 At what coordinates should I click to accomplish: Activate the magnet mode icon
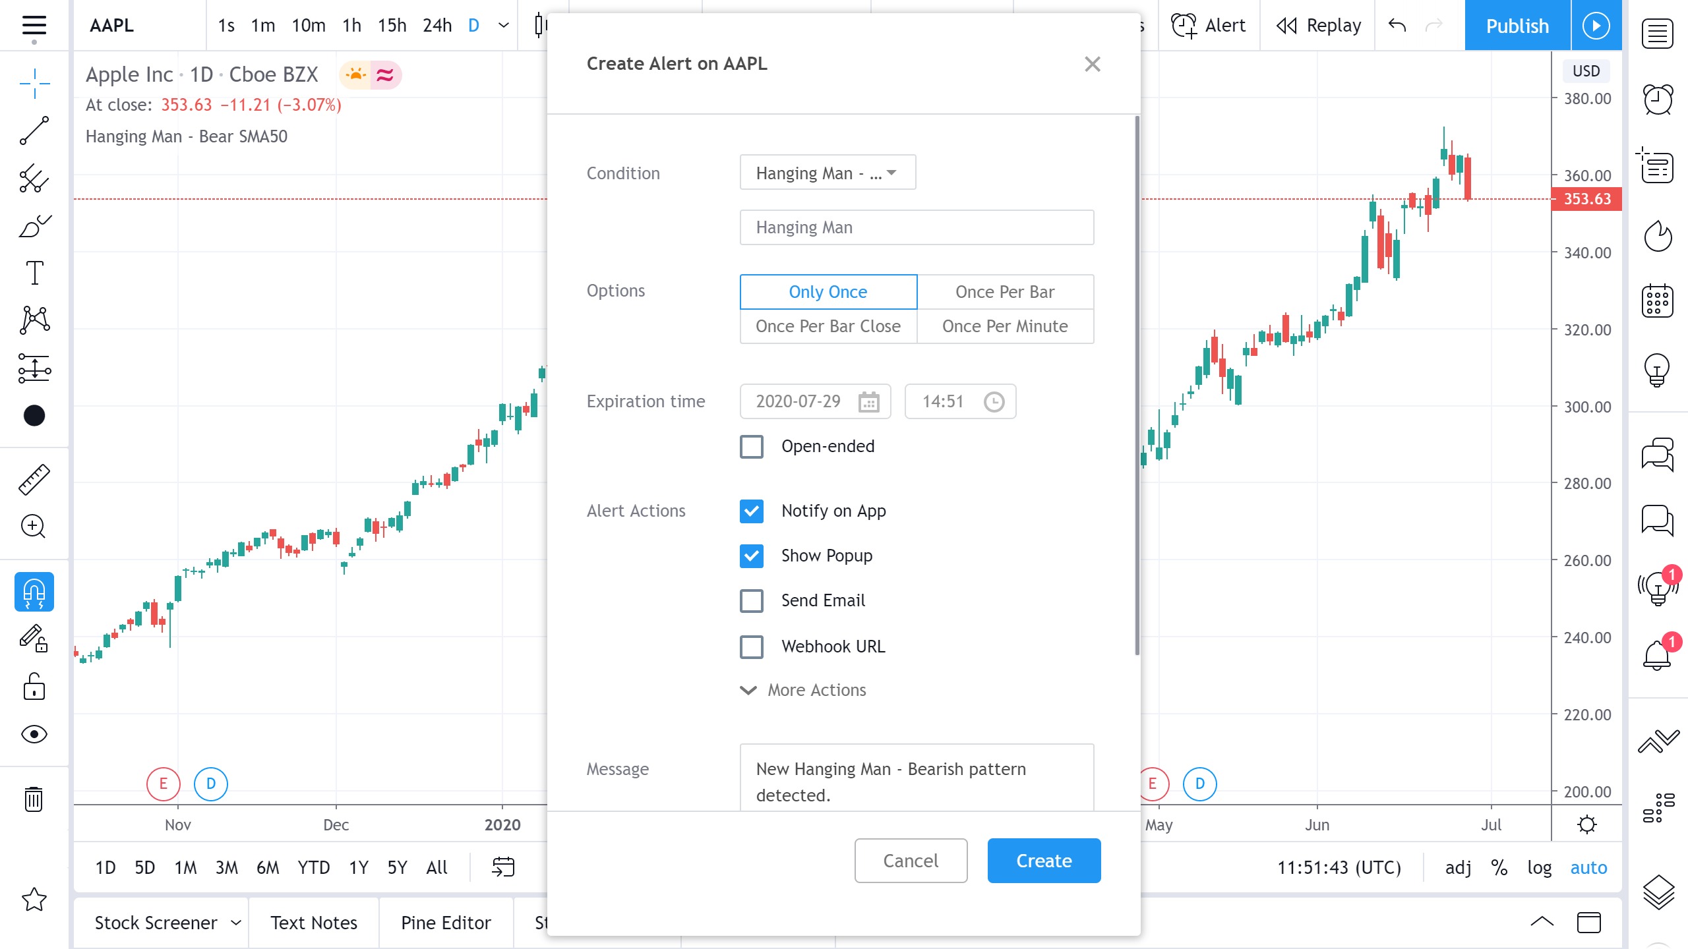(x=34, y=592)
